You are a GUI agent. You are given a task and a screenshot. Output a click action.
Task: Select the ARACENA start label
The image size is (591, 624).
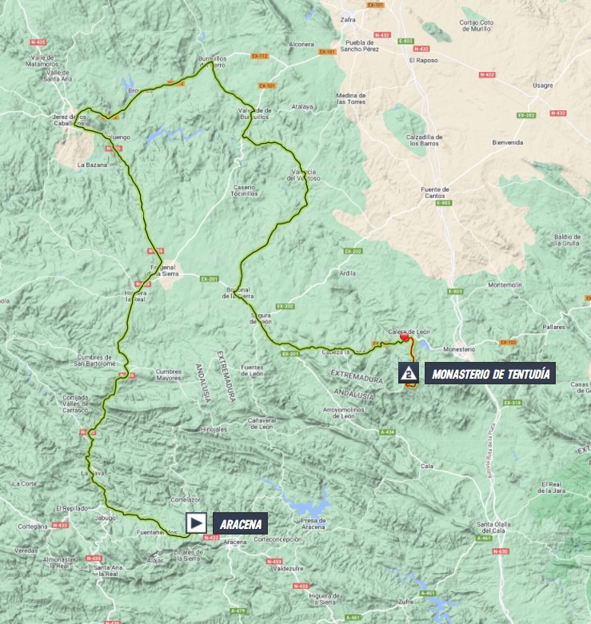tap(240, 523)
